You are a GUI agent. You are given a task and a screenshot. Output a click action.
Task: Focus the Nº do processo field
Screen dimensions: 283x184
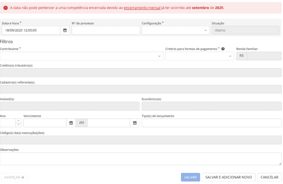tap(105, 31)
